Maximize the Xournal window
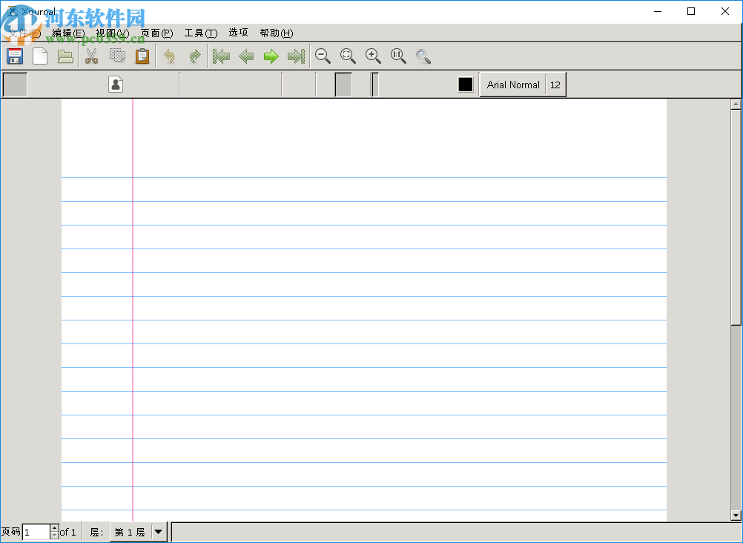Screen dimensions: 743x543 click(x=691, y=11)
